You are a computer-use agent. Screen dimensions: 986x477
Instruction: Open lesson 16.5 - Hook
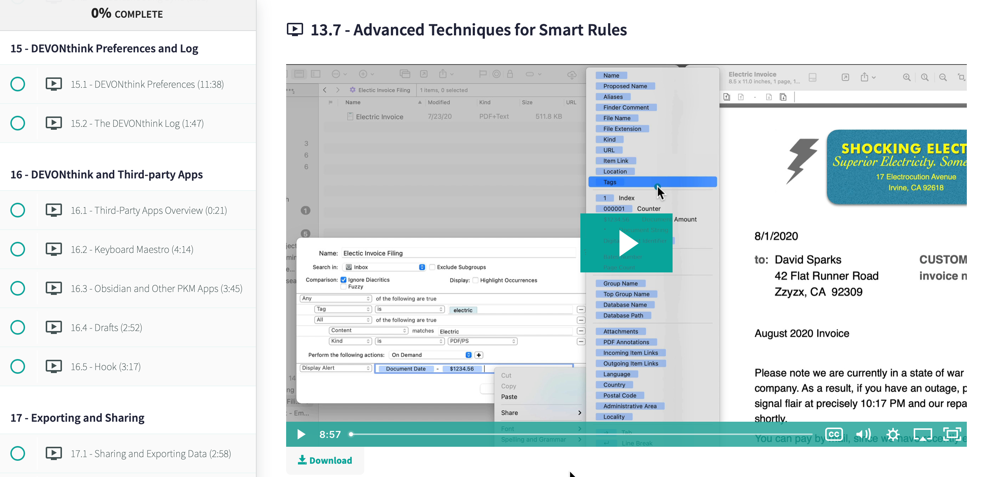105,366
